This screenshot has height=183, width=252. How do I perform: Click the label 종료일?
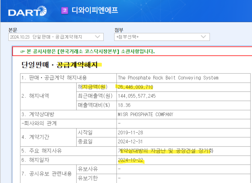click(85, 141)
